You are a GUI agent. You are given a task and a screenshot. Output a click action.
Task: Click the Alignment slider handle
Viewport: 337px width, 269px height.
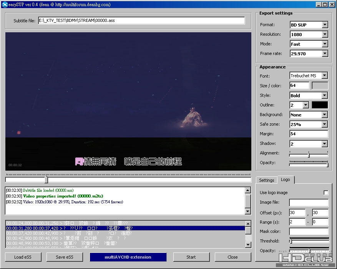pyautogui.click(x=309, y=154)
